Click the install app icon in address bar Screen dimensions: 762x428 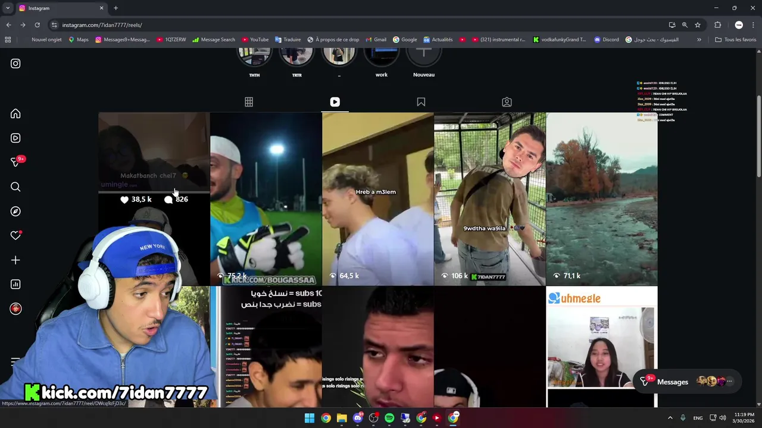pyautogui.click(x=672, y=25)
